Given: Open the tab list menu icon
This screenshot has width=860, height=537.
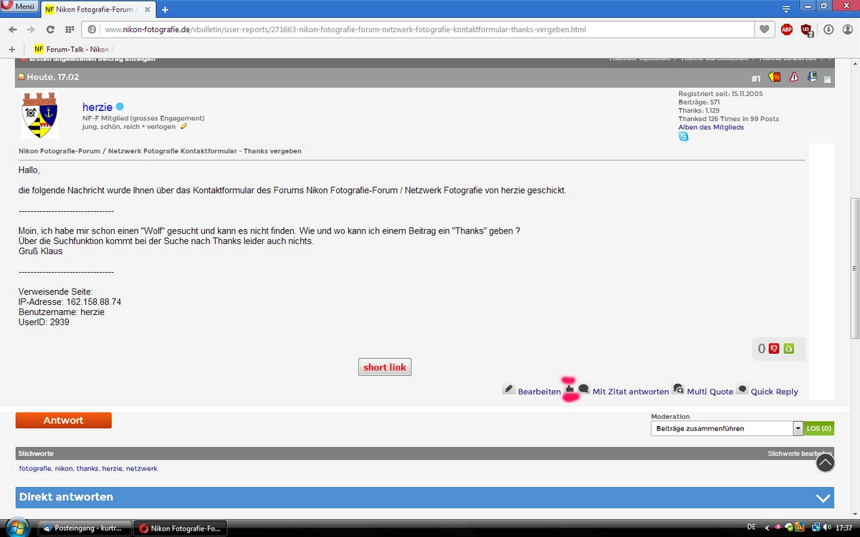Looking at the screenshot, I should (786, 9).
